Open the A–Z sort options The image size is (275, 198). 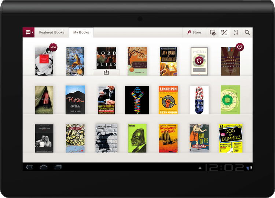point(236,32)
